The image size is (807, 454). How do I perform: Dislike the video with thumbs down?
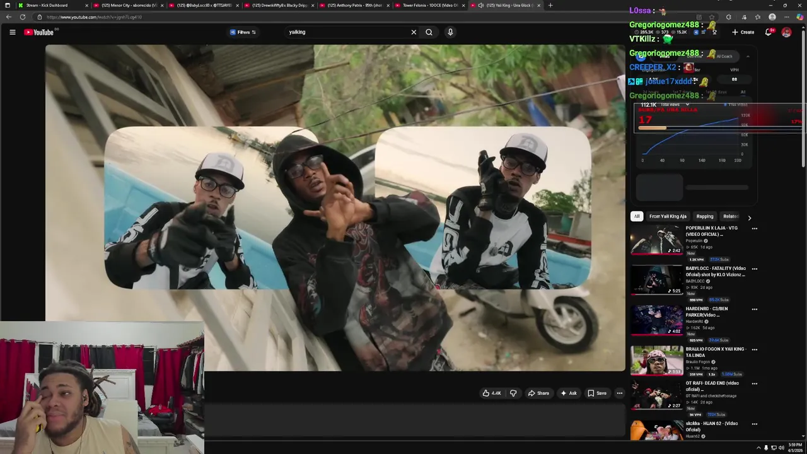pyautogui.click(x=513, y=393)
